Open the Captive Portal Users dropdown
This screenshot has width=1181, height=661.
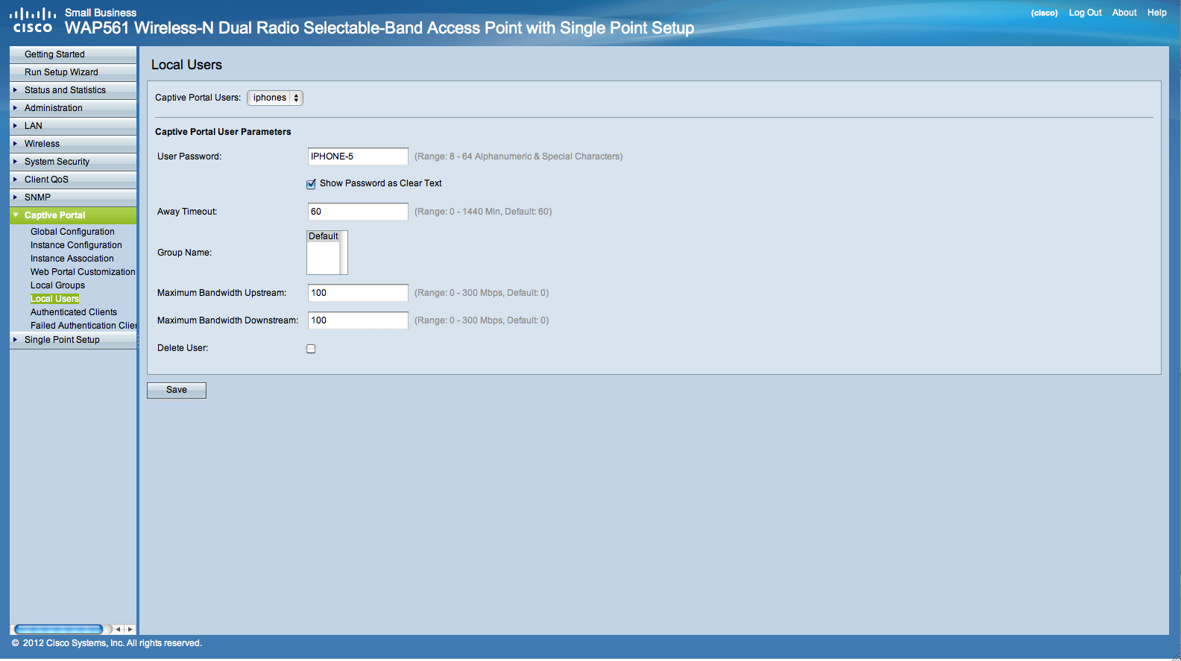275,98
